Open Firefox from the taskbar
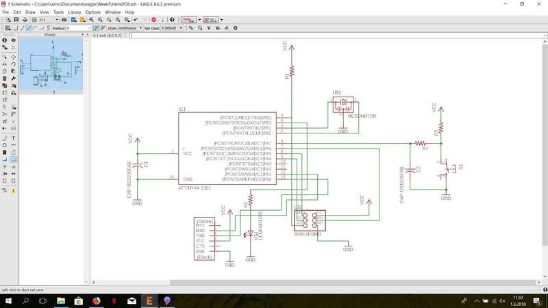Viewport: 548px width, 308px height. coord(97,300)
